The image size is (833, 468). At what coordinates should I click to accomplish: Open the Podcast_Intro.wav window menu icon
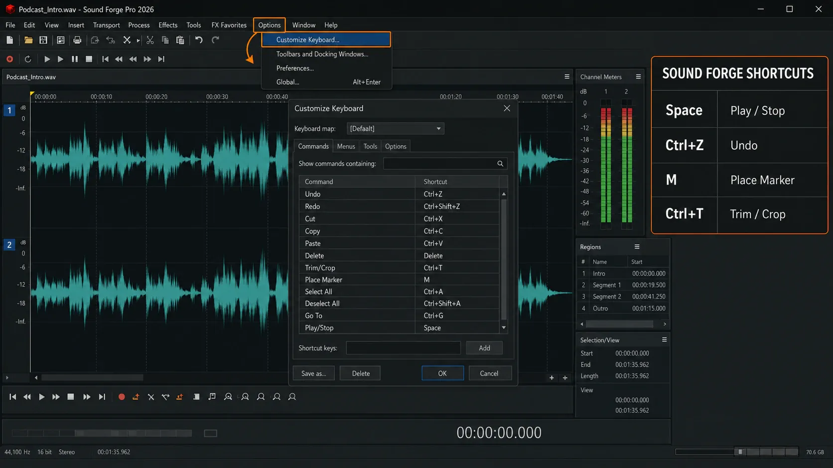pos(567,77)
